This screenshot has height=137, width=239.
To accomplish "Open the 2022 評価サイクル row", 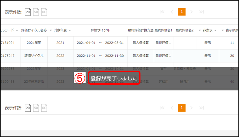I will (34, 56).
